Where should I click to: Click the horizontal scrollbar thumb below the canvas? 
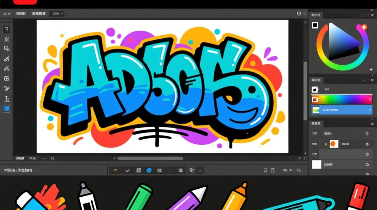(x=150, y=158)
